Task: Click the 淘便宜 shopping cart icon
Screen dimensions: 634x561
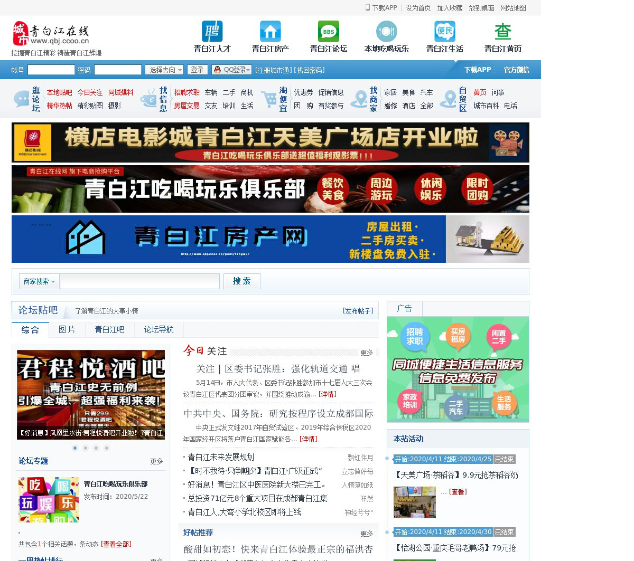Action: pos(269,99)
